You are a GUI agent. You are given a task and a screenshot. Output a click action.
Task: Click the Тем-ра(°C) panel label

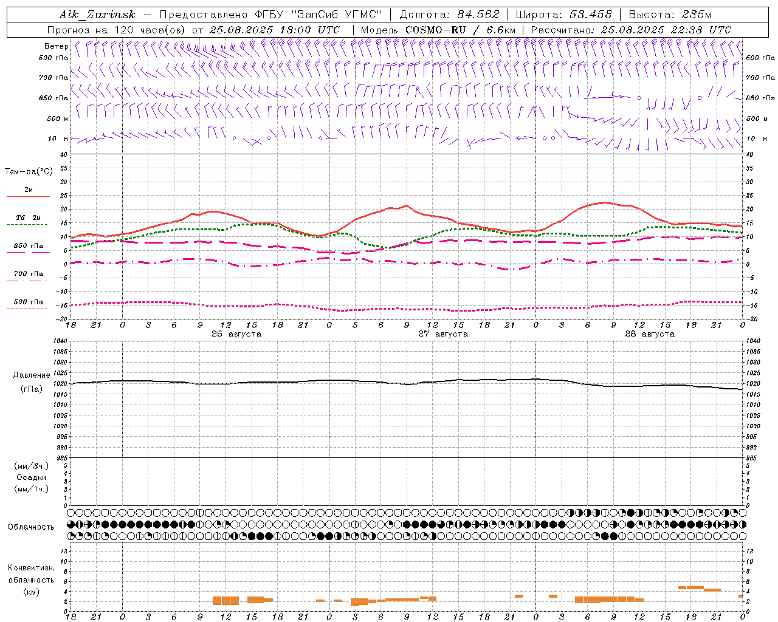pyautogui.click(x=29, y=172)
